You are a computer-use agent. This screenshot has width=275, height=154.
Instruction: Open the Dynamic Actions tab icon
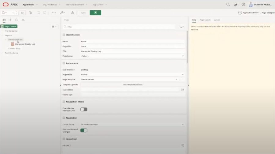point(10,20)
